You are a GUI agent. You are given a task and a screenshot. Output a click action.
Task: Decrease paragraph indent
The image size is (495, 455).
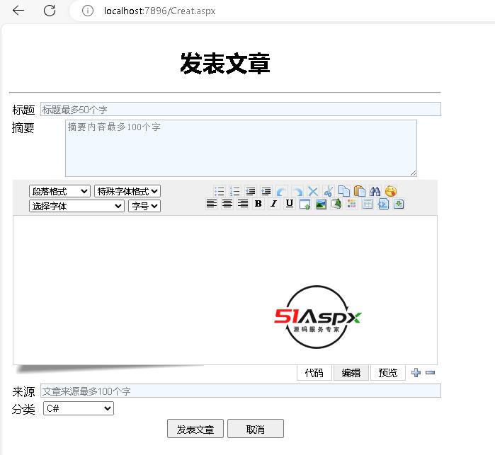pos(251,191)
